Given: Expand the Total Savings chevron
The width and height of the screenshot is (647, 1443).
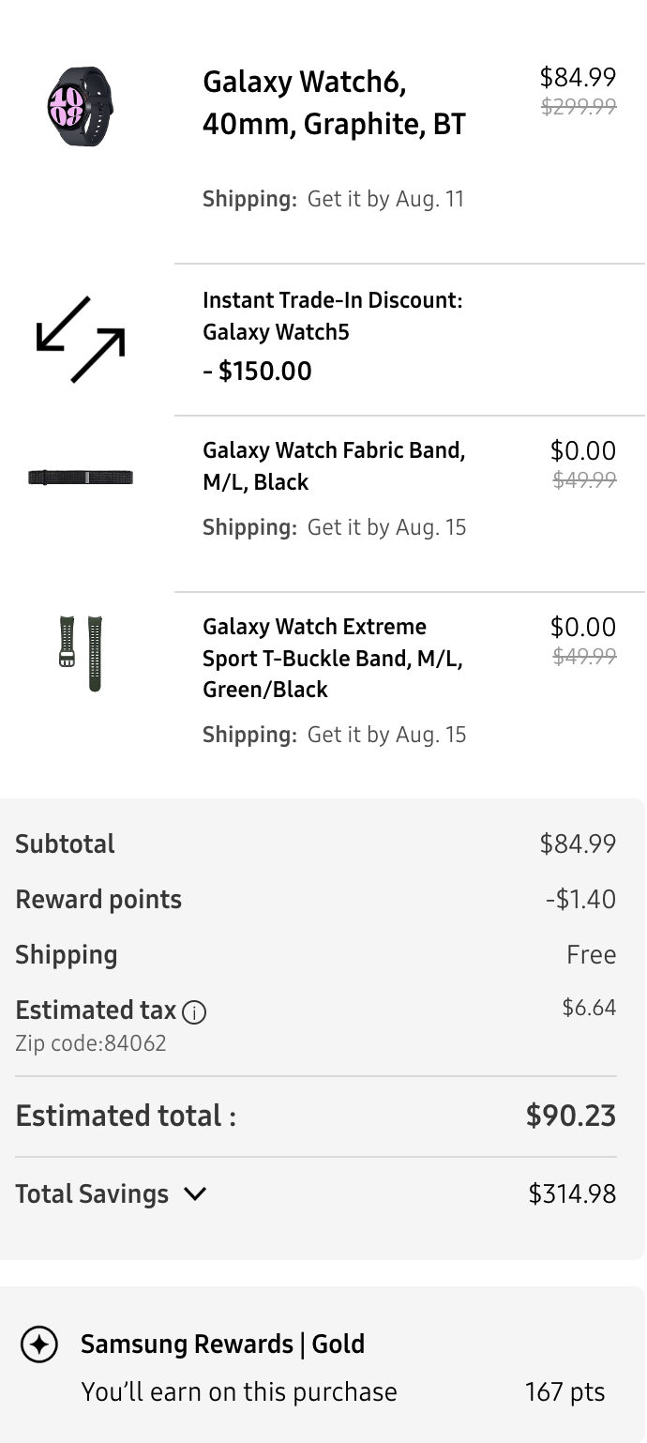Looking at the screenshot, I should pos(195,1193).
